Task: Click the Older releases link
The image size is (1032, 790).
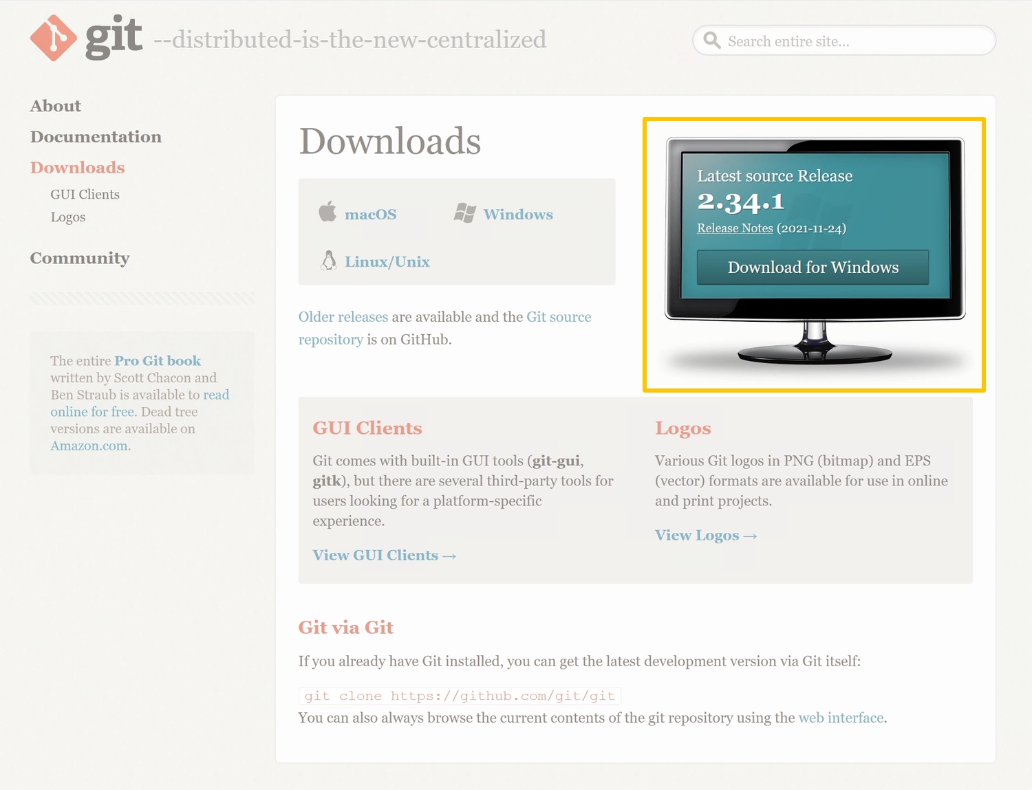Action: pyautogui.click(x=343, y=317)
